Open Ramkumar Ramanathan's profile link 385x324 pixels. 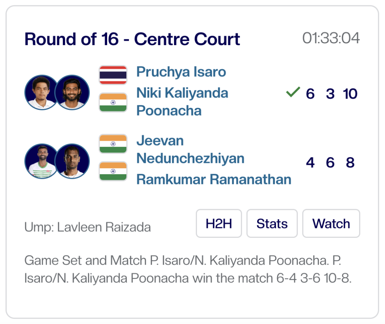coord(214,179)
